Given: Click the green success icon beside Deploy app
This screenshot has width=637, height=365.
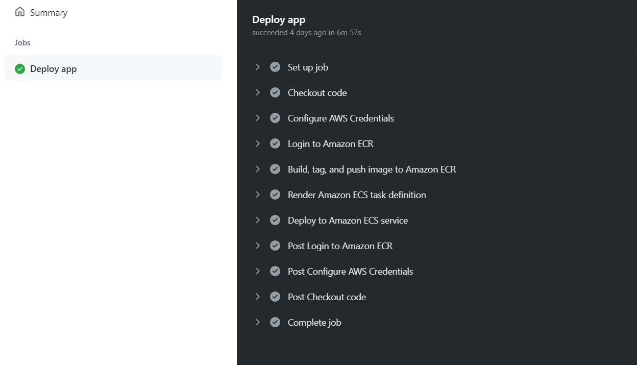Looking at the screenshot, I should tap(20, 69).
